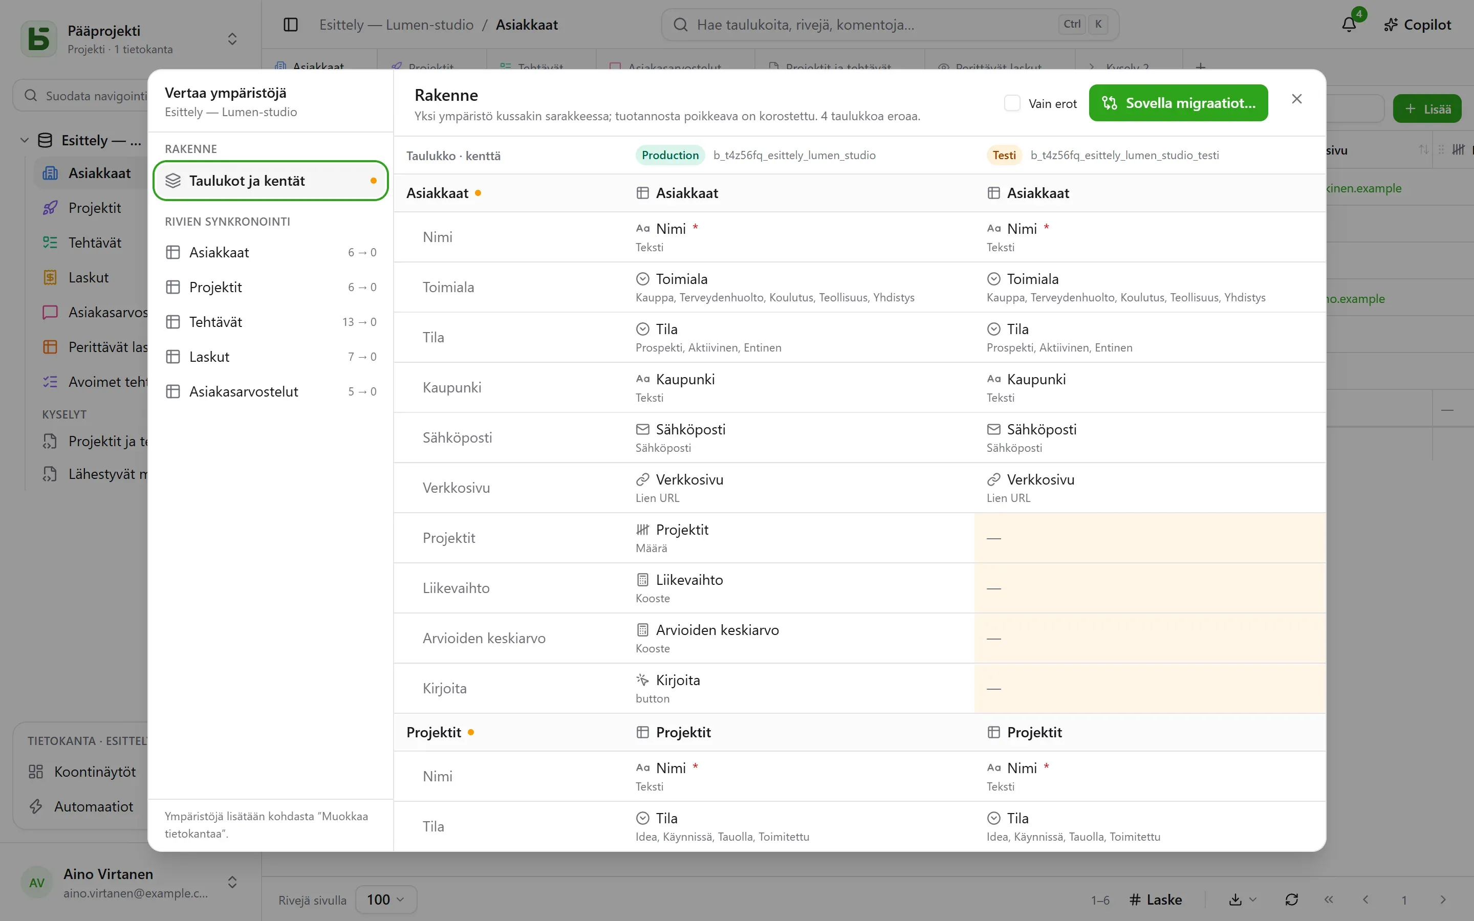Click Esittely — Lumen-studio breadcrumb
This screenshot has width=1474, height=921.
[x=396, y=25]
